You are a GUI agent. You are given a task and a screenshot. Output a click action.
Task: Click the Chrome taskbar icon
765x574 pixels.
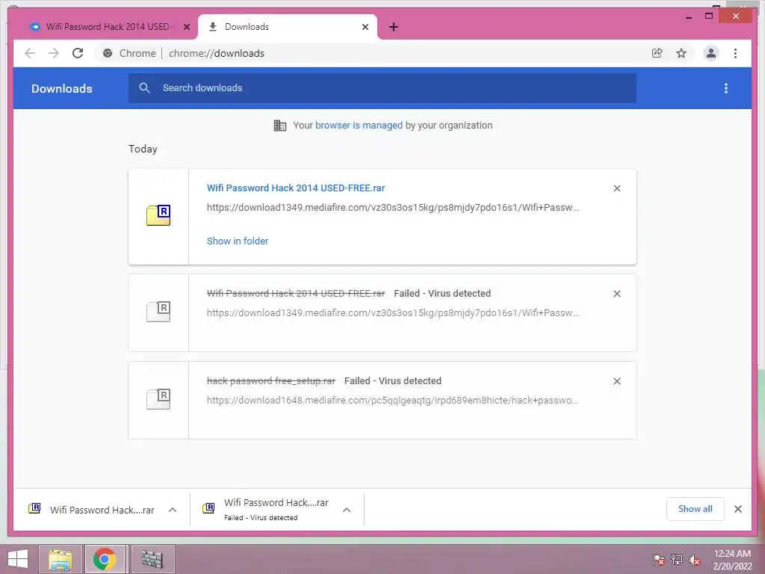(105, 559)
